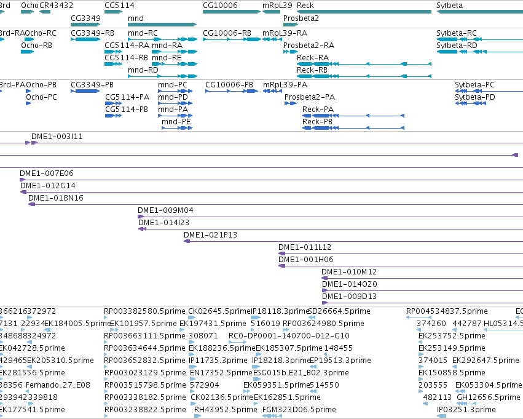
Task: Click protein Sytbeta-PC label
Action: tap(474, 85)
